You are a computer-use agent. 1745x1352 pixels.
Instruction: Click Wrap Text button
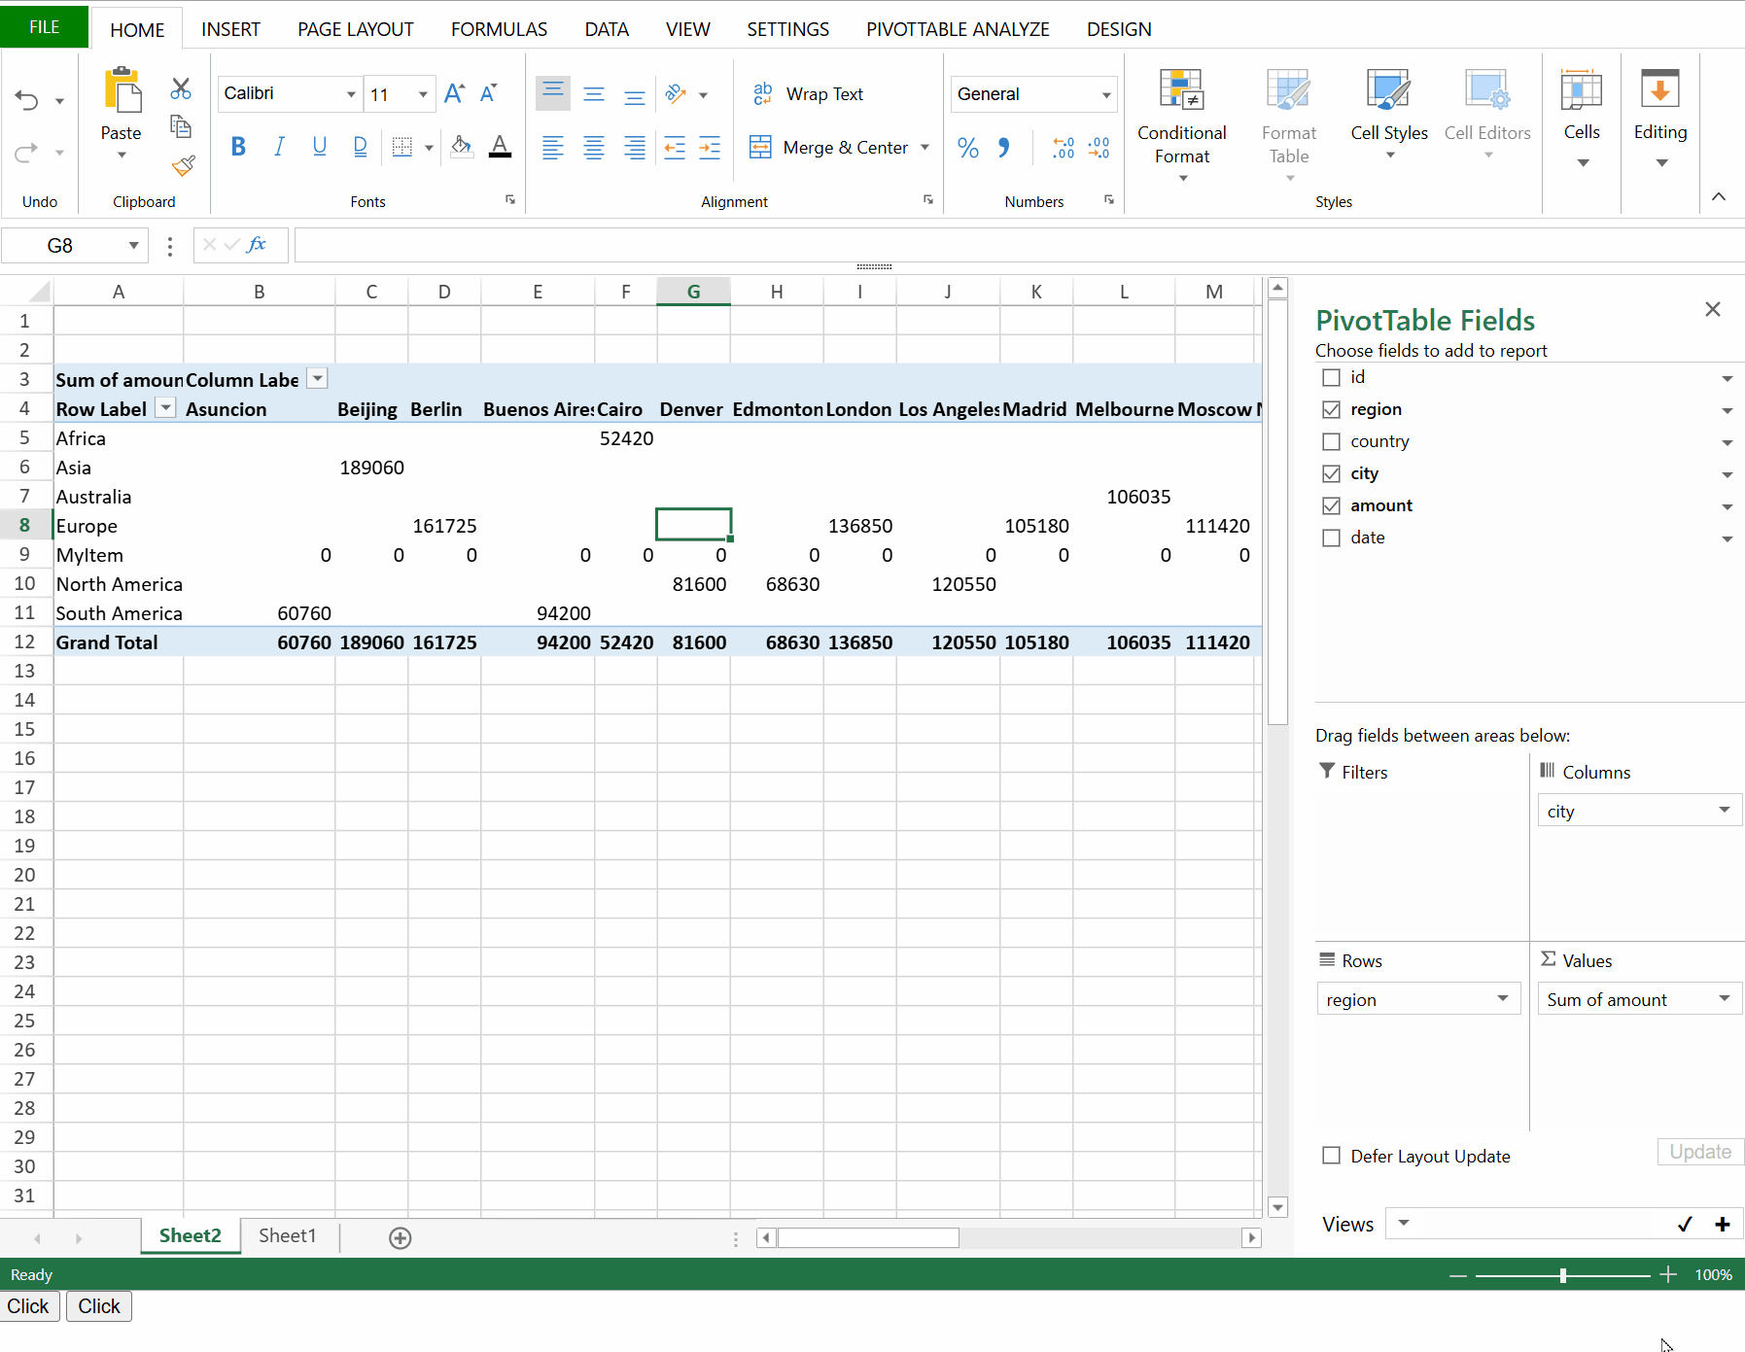click(809, 94)
